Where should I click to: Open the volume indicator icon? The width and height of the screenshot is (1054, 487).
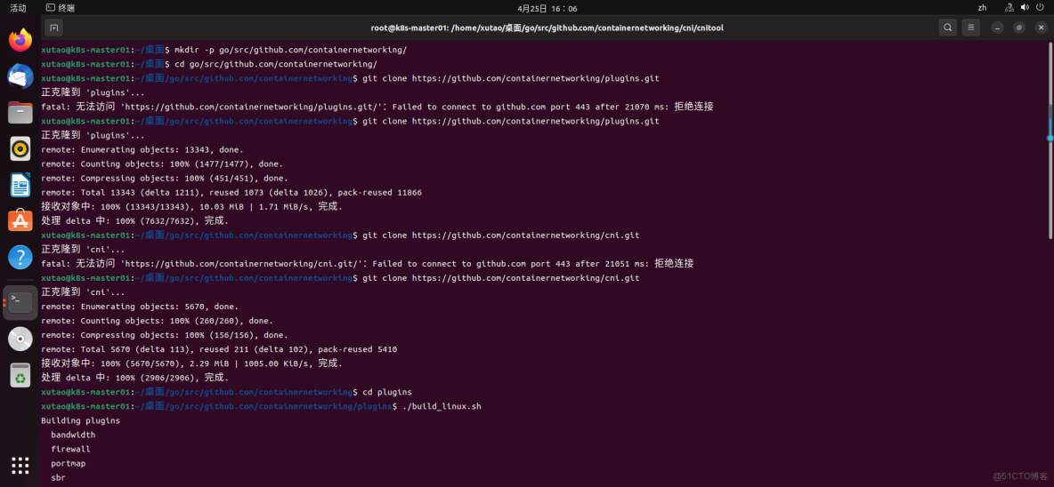point(1025,8)
